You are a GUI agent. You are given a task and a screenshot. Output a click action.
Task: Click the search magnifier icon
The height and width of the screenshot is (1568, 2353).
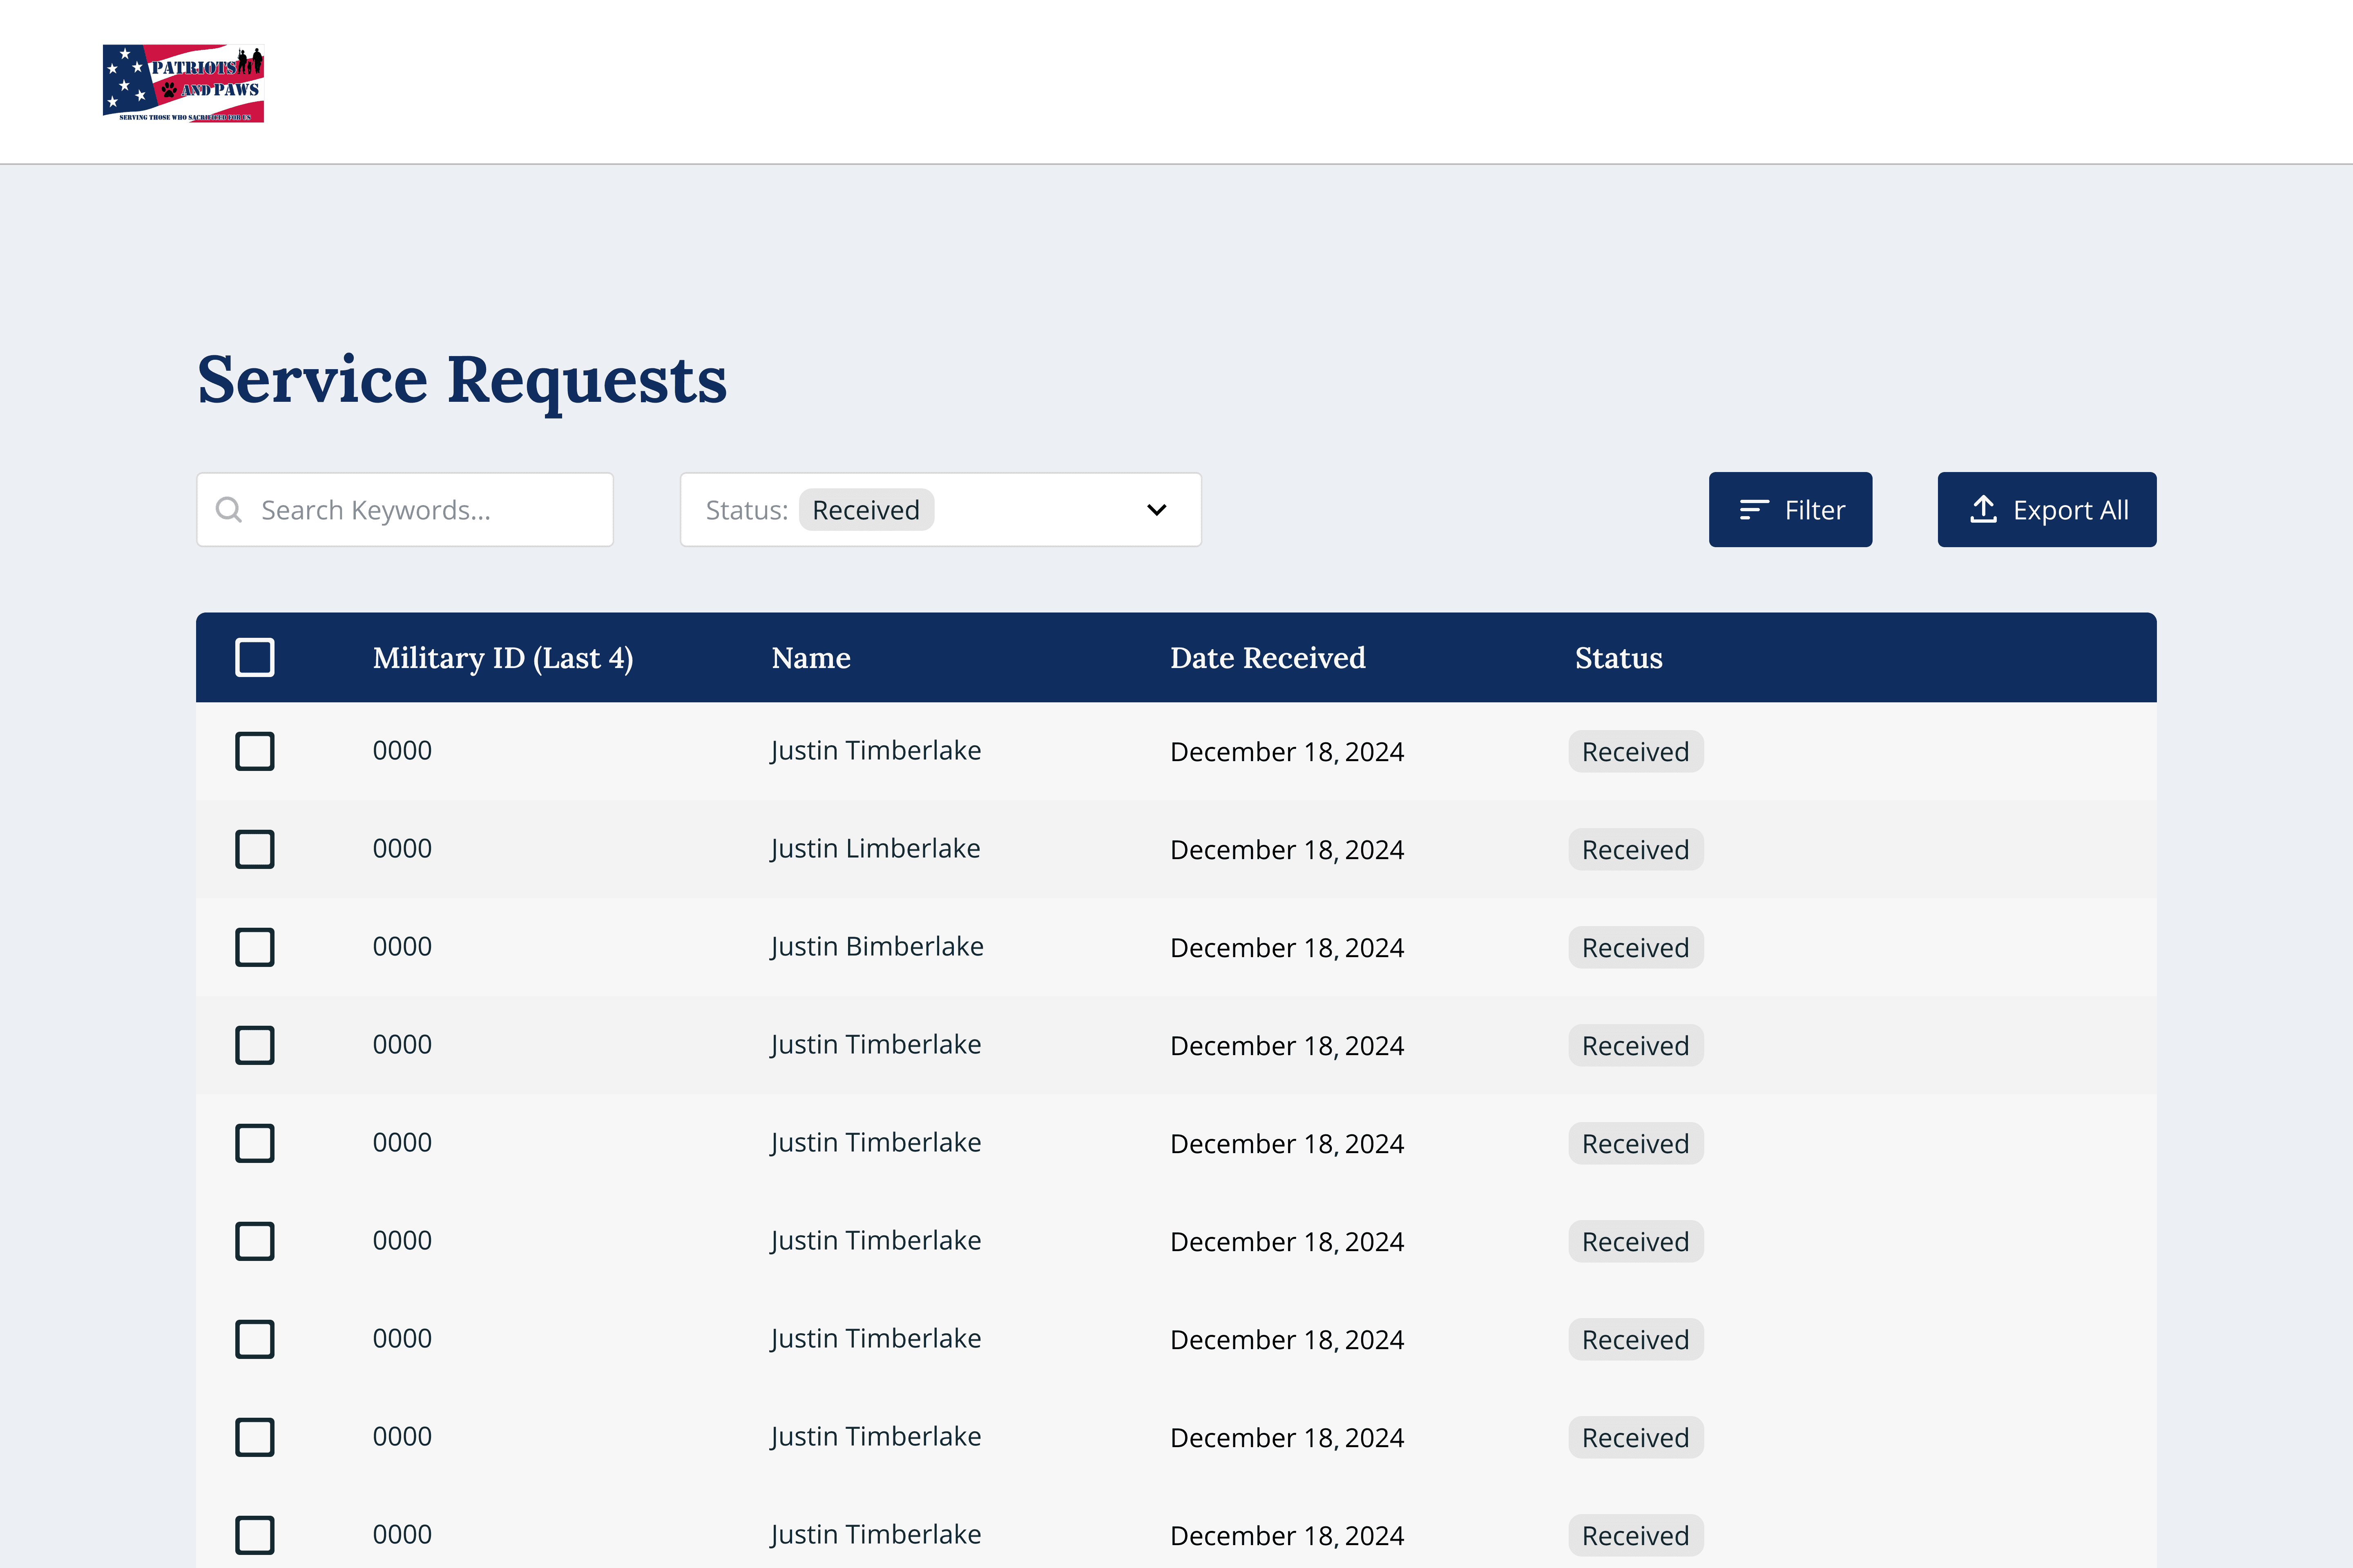229,510
